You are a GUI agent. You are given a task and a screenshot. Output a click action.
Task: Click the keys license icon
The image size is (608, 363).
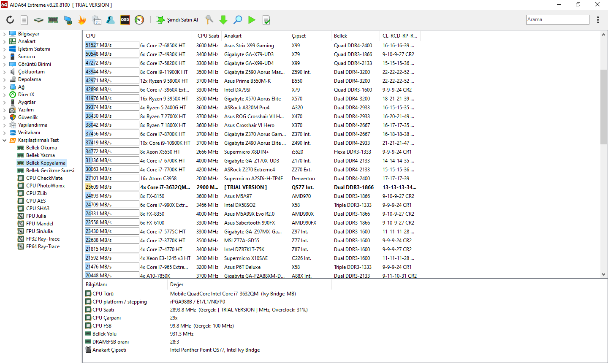[209, 19]
